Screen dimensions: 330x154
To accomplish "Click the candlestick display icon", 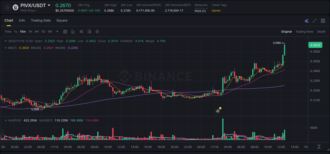I will coord(81,32).
